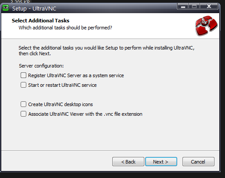Close the setup wizard with X

[x=209, y=6]
